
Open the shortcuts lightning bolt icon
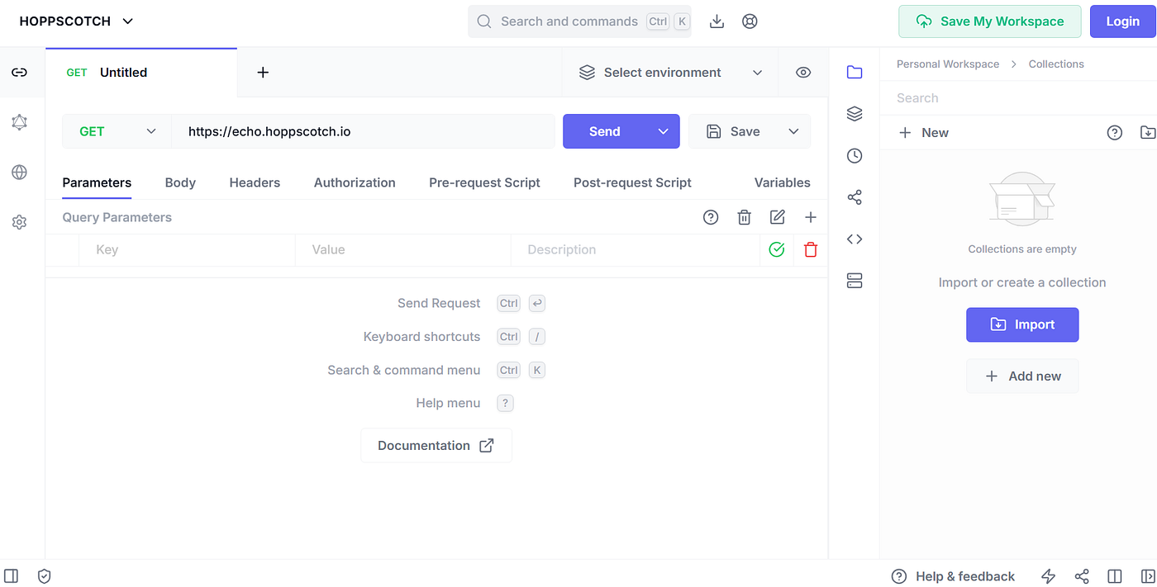click(x=1048, y=576)
